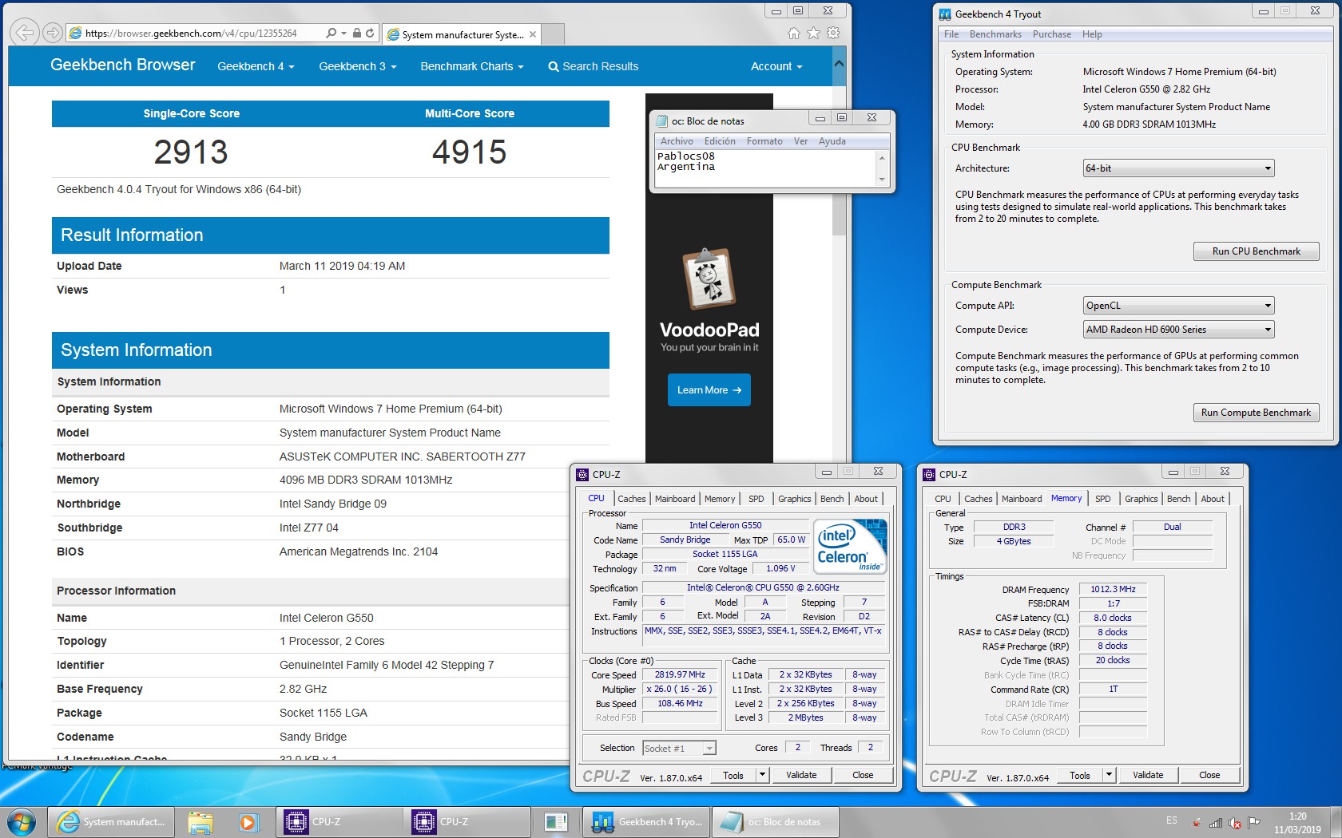Click the page refresh icon in address bar
This screenshot has height=838, width=1342.
pyautogui.click(x=370, y=33)
